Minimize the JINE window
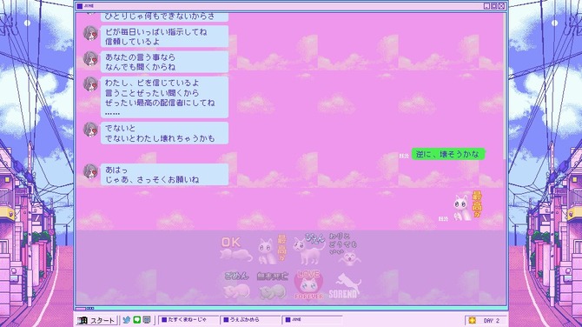The width and height of the screenshot is (582, 327). coord(487,6)
